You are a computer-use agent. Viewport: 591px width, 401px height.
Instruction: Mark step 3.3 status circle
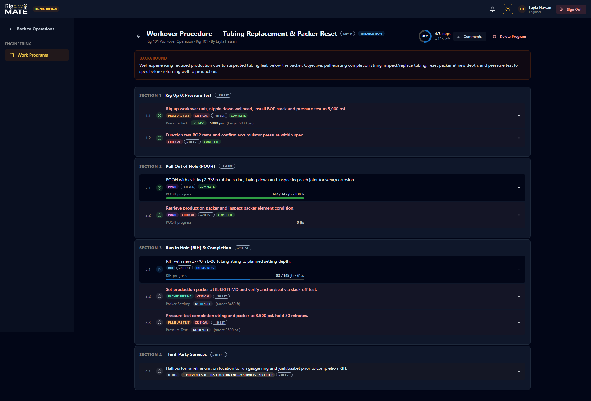(159, 322)
